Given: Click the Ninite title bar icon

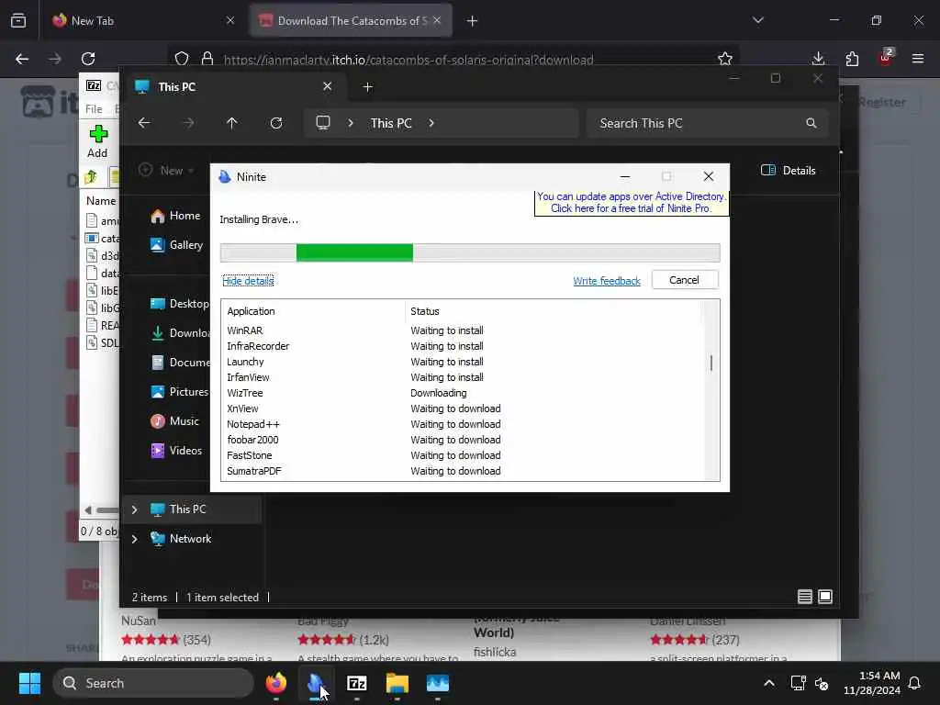Looking at the screenshot, I should [225, 177].
